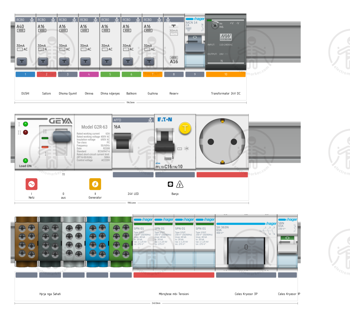
Task: Click the red label strip under the socket
Action: tap(222, 175)
